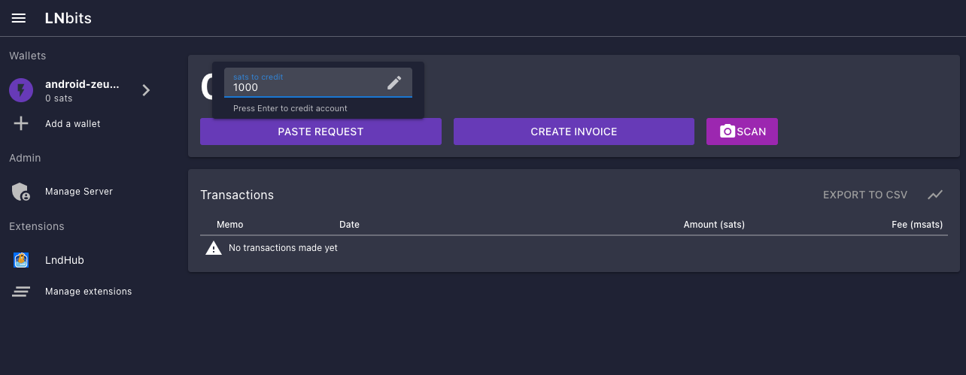Show the transactions chart via the graph icon
The height and width of the screenshot is (375, 966).
(x=935, y=195)
